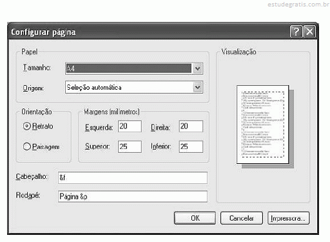
Task: Click the OK button
Action: [x=195, y=218]
